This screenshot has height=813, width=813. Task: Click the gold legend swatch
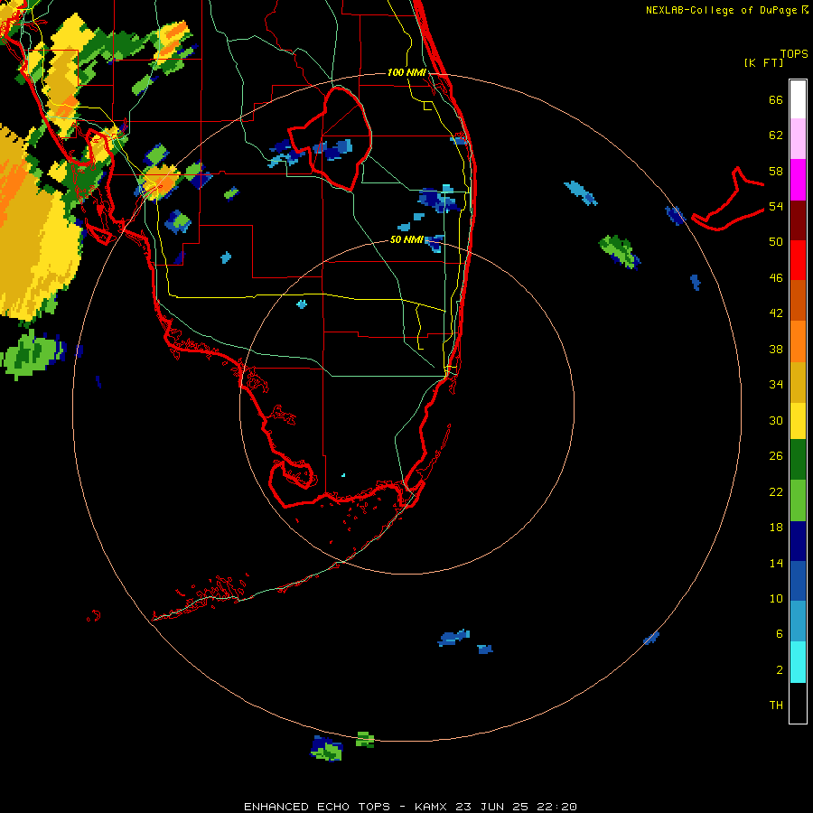[798, 382]
